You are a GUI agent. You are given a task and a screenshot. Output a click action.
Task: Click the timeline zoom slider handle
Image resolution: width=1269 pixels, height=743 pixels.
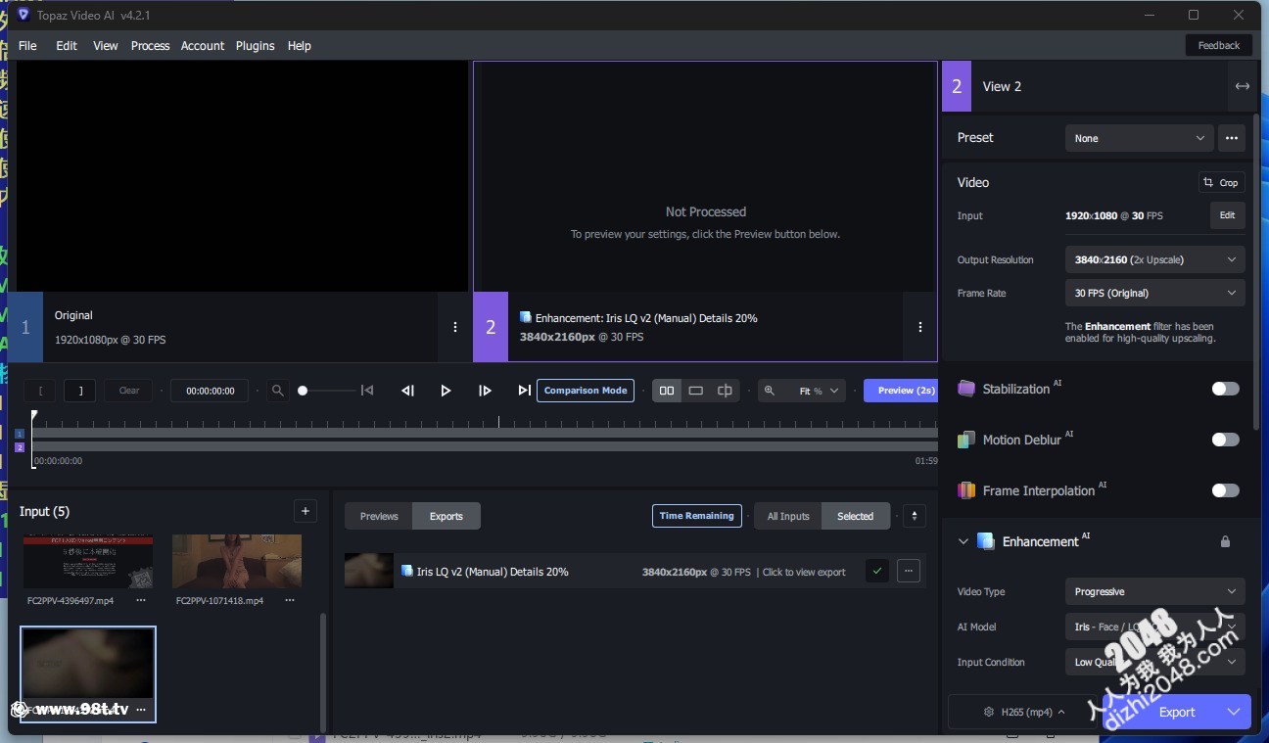[x=303, y=391]
